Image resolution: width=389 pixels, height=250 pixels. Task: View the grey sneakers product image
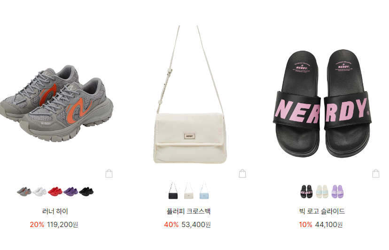pos(56,103)
